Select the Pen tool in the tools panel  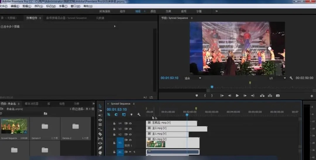tap(100, 148)
